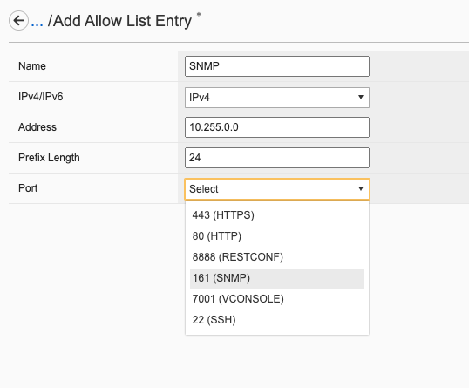Select the Prefix Length field showing 24

(x=277, y=158)
